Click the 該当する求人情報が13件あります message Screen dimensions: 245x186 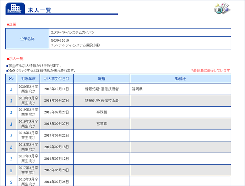pyautogui.click(x=34, y=66)
